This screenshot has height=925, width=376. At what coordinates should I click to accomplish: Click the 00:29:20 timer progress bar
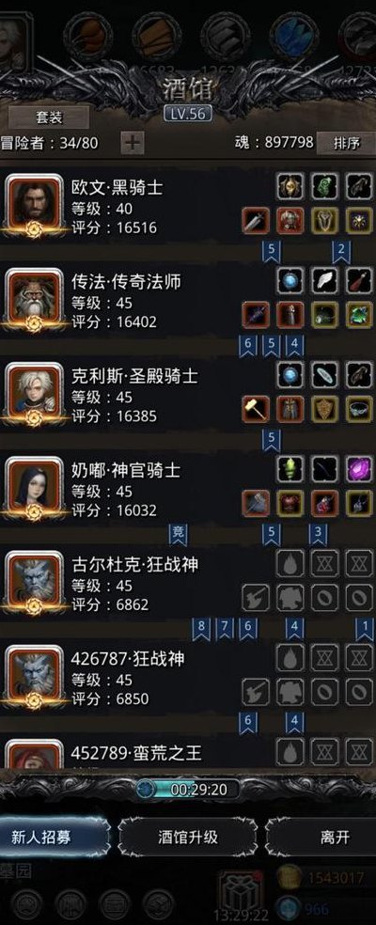(x=188, y=789)
